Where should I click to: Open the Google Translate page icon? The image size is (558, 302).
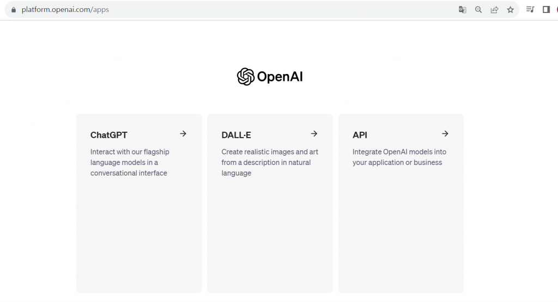point(462,10)
